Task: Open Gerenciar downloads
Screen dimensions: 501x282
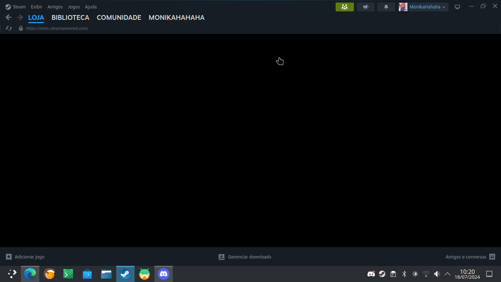Action: click(x=250, y=257)
